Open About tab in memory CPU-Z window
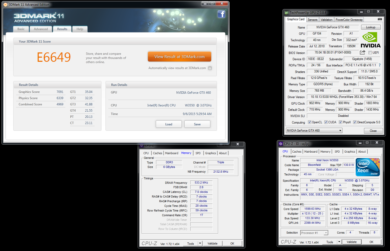390x251 pixels. pos(223,153)
